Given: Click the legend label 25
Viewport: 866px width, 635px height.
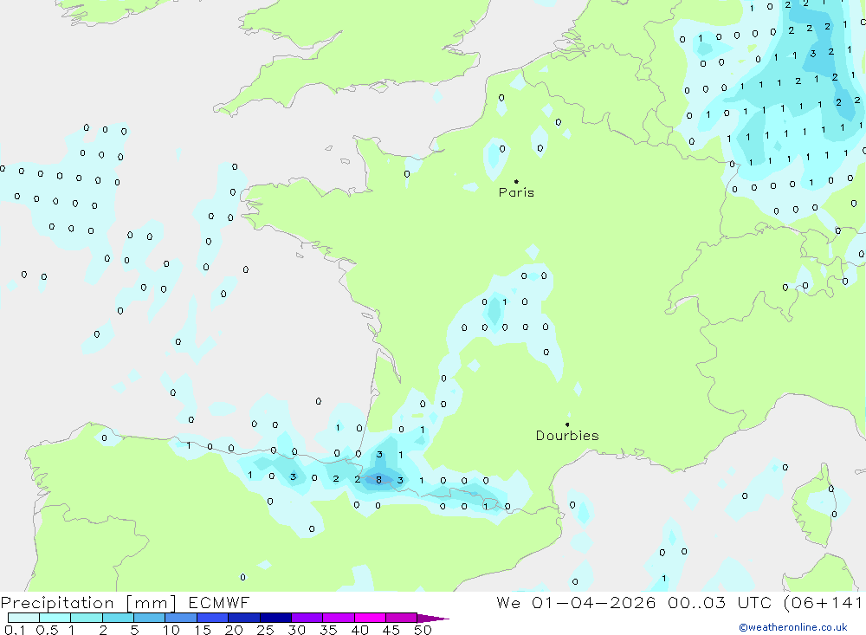Looking at the screenshot, I should coord(265,630).
